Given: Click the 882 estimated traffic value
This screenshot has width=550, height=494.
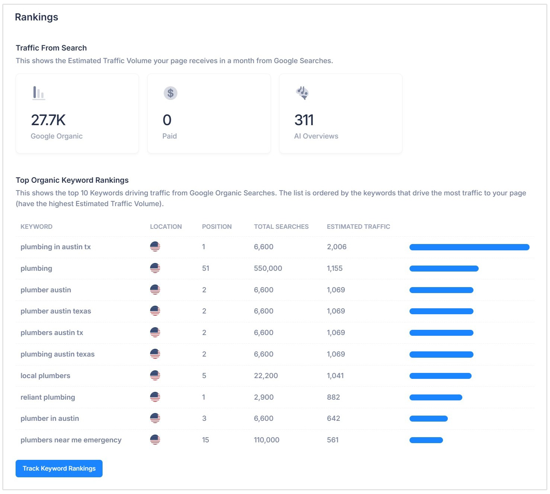Looking at the screenshot, I should click(x=333, y=397).
